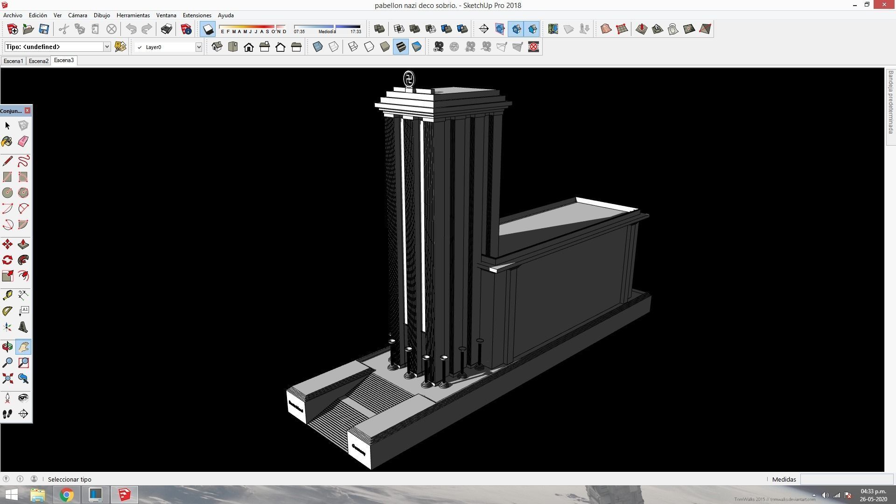Activate the Tape Measure tool

(7, 295)
